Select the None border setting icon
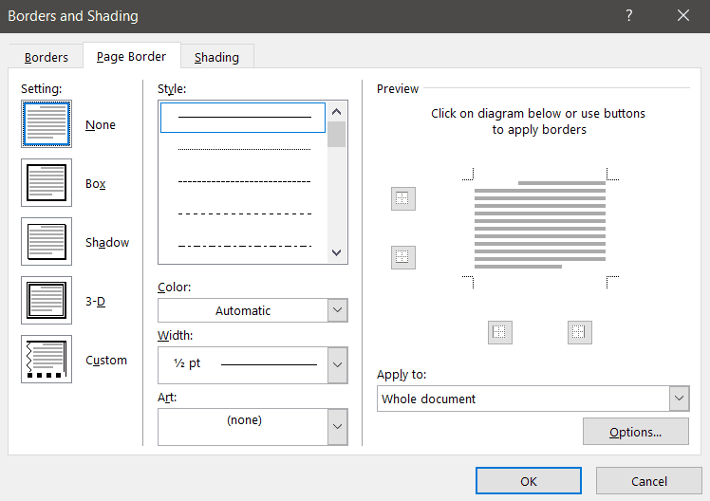Image resolution: width=710 pixels, height=501 pixels. click(x=47, y=124)
